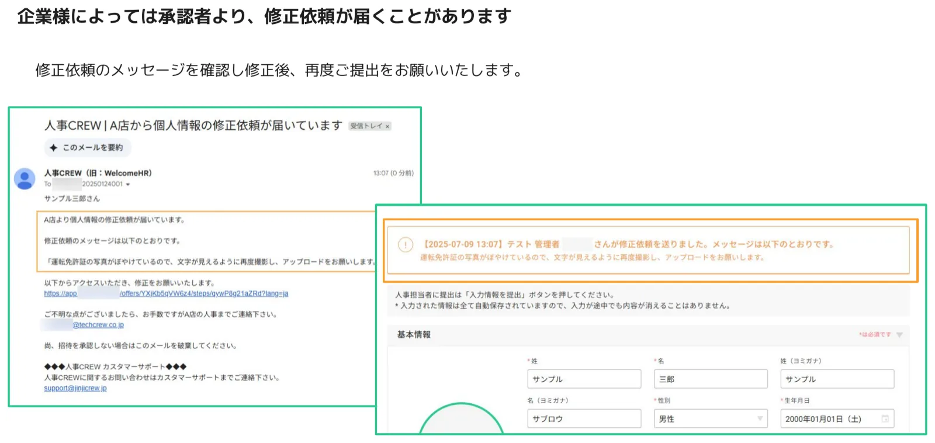Viewport: 935px width, 443px height.
Task: Remove the 受信トレイ label with its x
Action: (387, 126)
